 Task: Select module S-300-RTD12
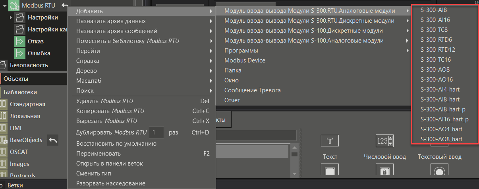(x=444, y=49)
